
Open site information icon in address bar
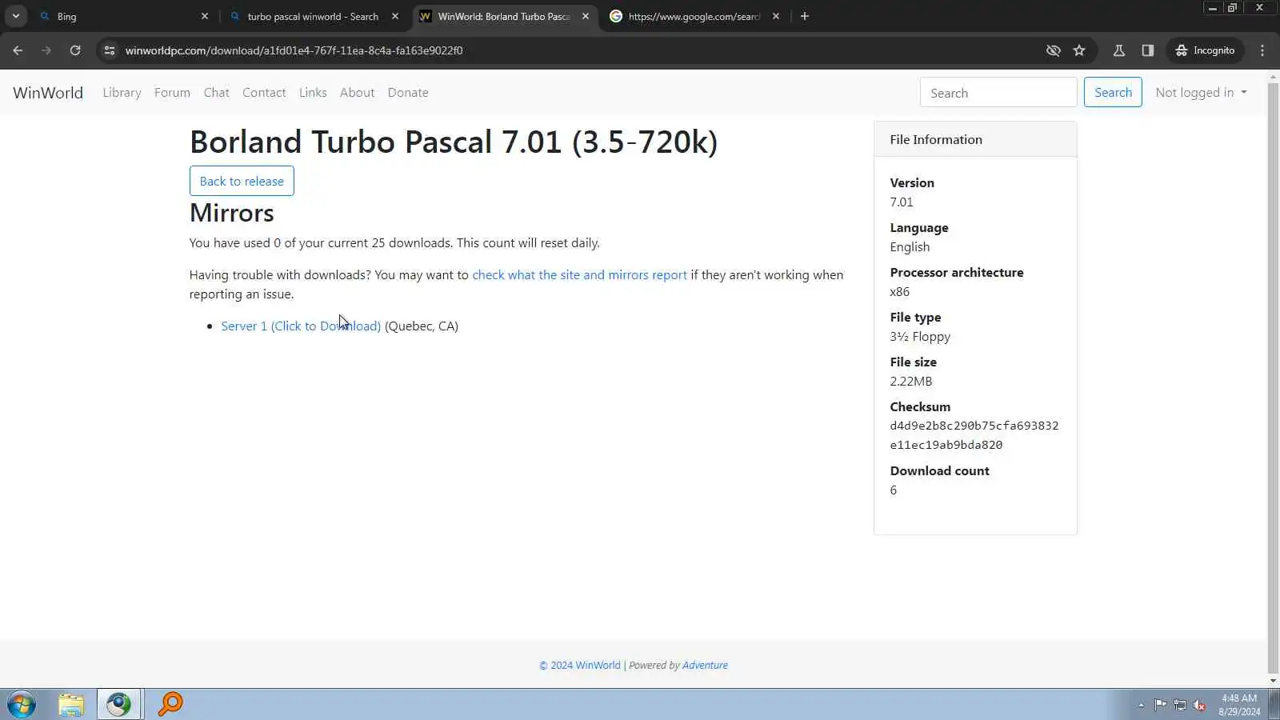pos(110,50)
